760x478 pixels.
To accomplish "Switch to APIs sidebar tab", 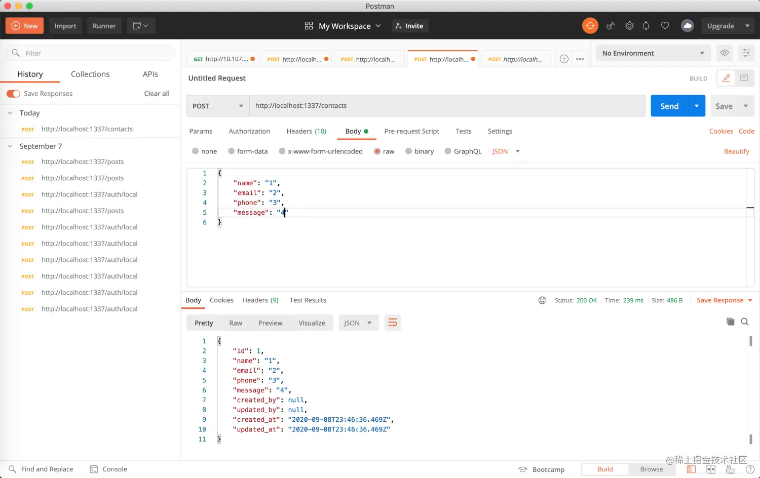I will click(x=150, y=74).
